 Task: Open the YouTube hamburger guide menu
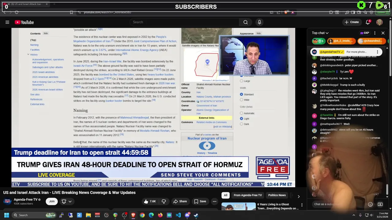(x=7, y=22)
